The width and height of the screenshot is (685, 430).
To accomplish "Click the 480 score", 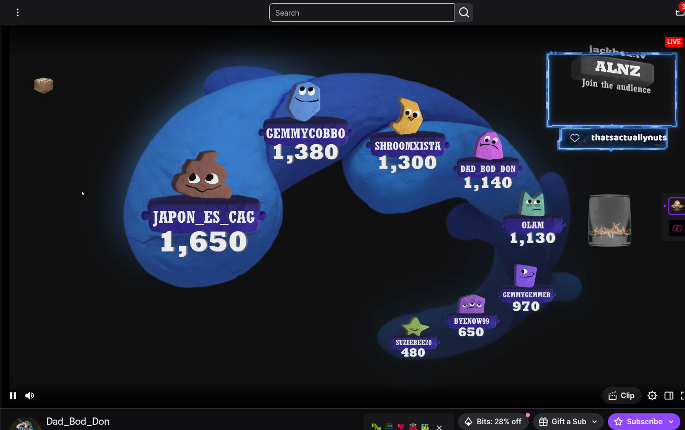I will [413, 353].
